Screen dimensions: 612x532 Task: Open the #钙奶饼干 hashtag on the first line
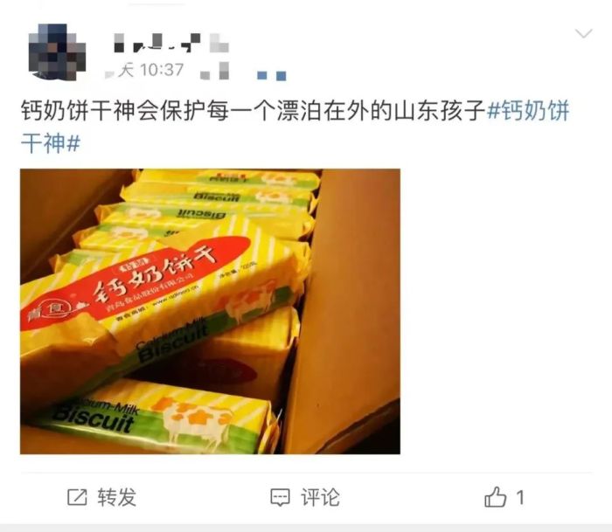[x=528, y=111]
